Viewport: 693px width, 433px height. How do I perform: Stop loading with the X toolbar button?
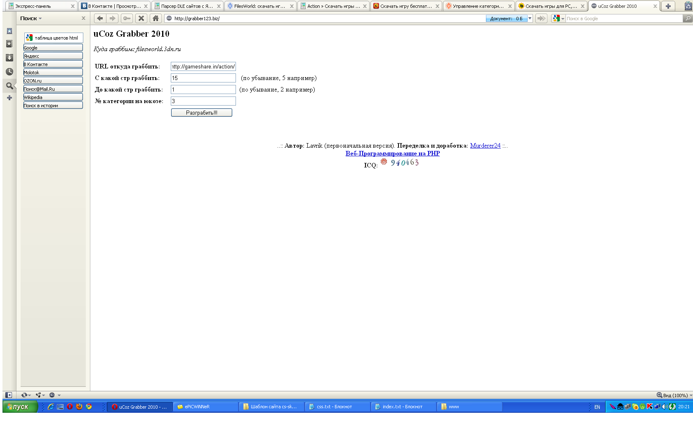141,19
